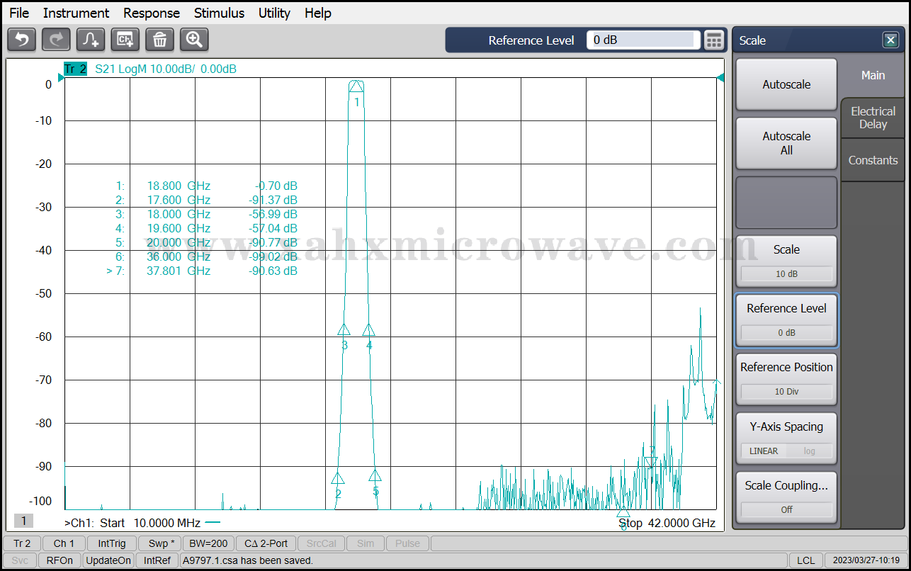911x571 pixels.
Task: Click the IntRef status button
Action: click(157, 560)
